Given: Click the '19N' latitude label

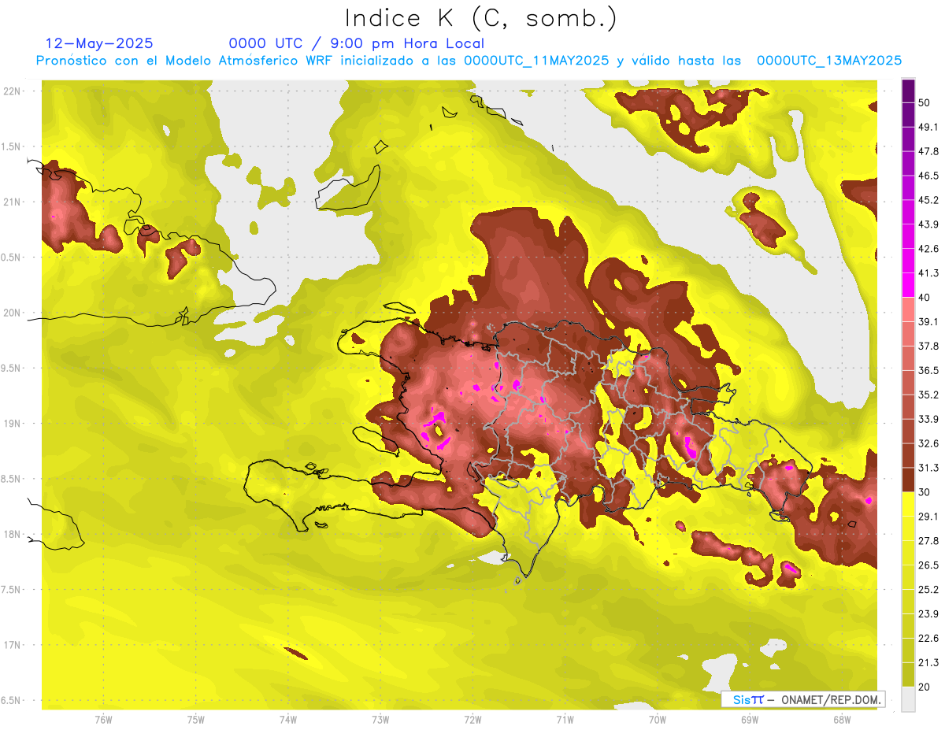Looking at the screenshot, I should pos(13,424).
